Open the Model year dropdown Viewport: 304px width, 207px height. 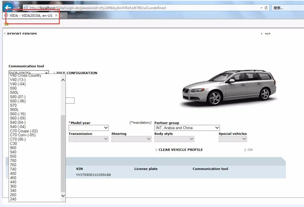click(x=88, y=128)
